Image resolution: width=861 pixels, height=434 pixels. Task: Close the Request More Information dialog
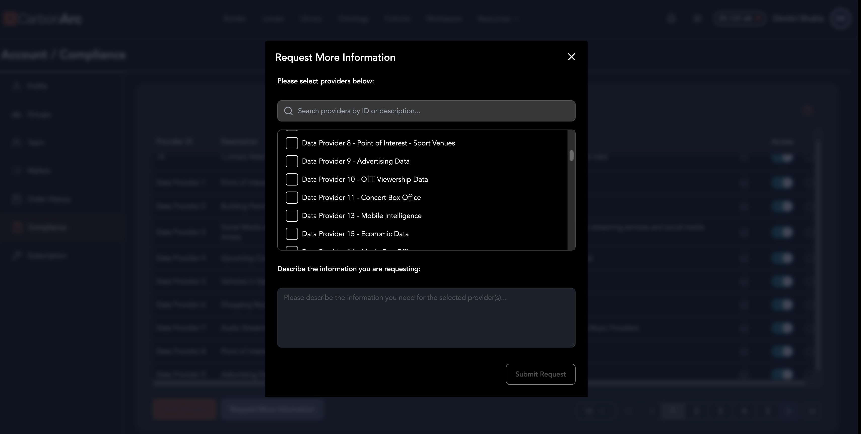(571, 57)
